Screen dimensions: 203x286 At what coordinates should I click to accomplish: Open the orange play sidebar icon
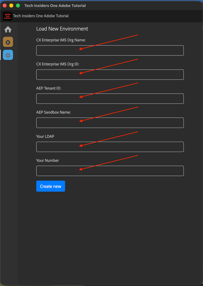pos(8,42)
